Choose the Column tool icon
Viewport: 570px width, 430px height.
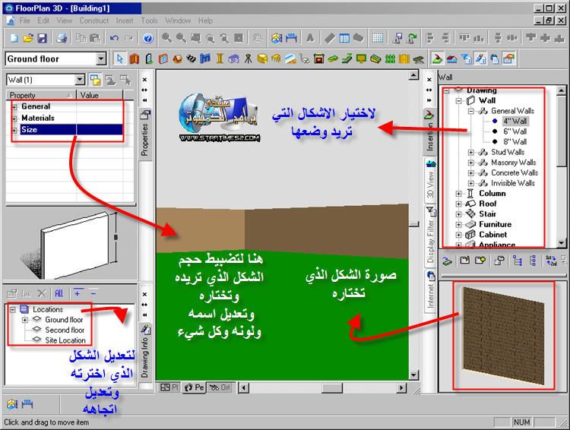220,59
